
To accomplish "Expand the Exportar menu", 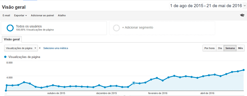I will pyautogui.click(x=20, y=15).
